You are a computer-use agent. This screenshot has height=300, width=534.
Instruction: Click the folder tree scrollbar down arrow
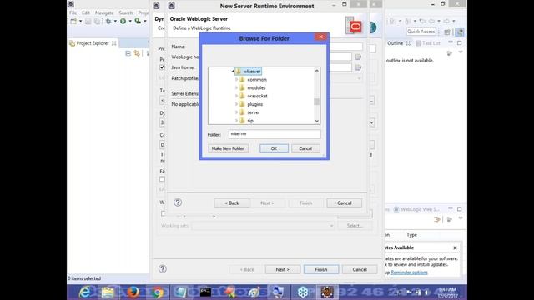[317, 121]
